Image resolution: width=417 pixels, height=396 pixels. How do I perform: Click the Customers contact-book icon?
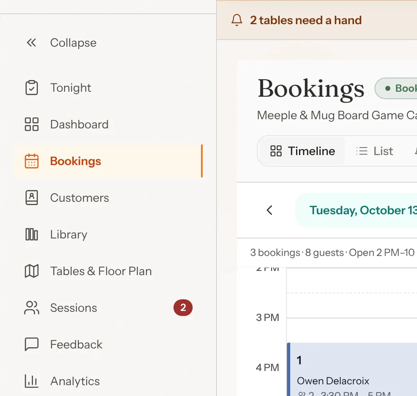32,198
